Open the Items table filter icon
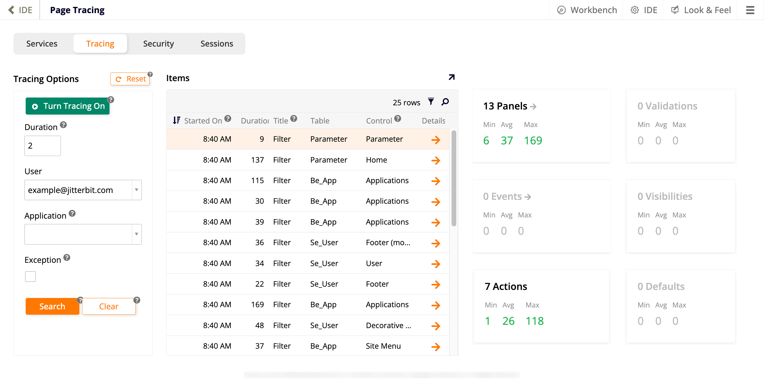This screenshot has height=380, width=764. tap(431, 101)
